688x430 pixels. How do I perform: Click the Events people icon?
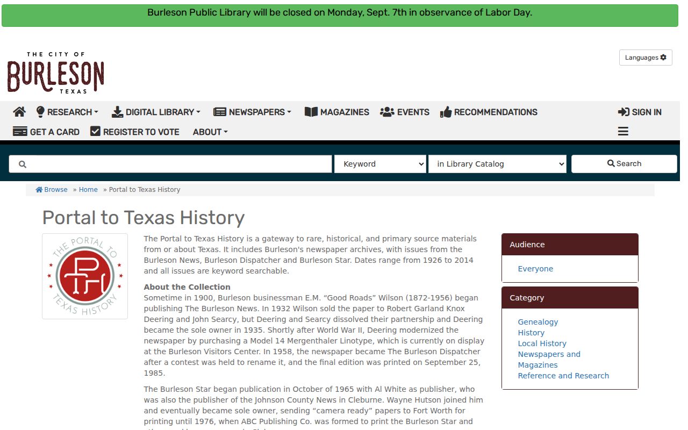[x=387, y=112]
